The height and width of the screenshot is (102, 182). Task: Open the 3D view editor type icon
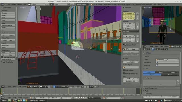pyautogui.click(x=3, y=87)
